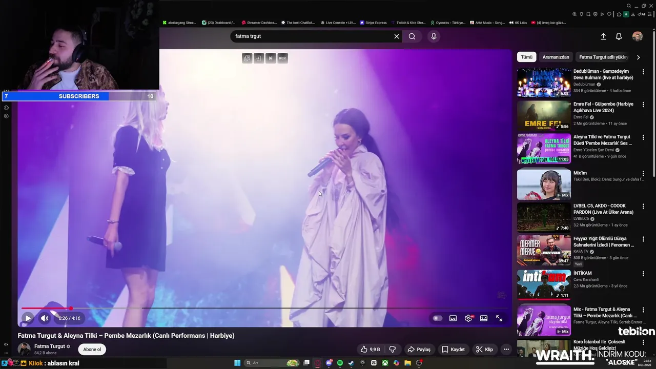Click the taskbar search box 'Ara'
Image resolution: width=656 pixels, height=369 pixels.
(x=272, y=363)
